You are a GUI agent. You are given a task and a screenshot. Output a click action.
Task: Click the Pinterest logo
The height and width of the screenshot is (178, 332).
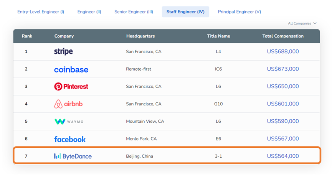(71, 87)
